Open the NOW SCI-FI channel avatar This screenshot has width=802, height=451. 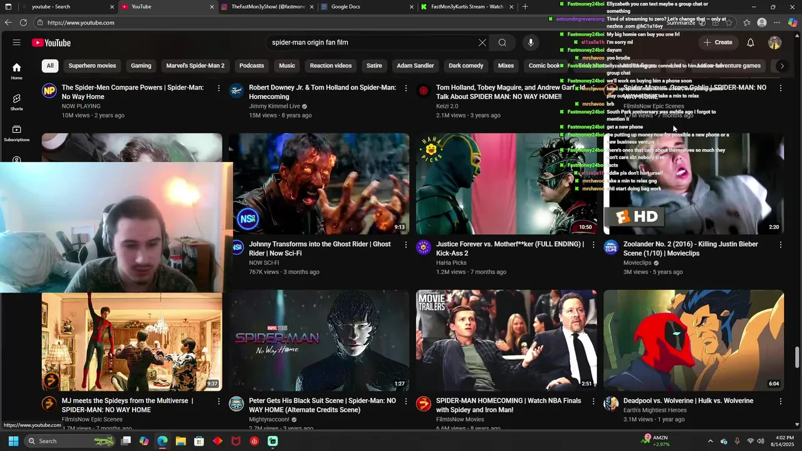click(237, 247)
